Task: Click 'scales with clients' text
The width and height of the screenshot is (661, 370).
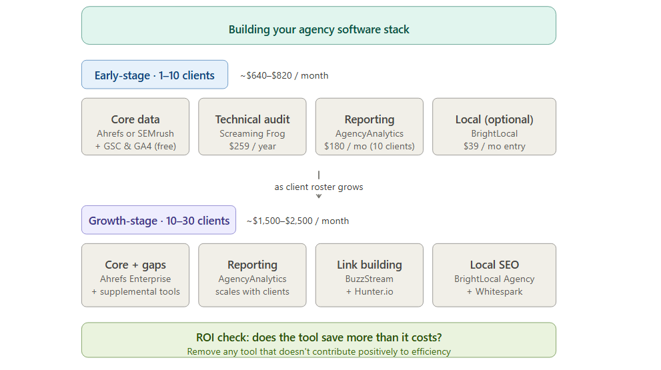Action: pos(252,291)
